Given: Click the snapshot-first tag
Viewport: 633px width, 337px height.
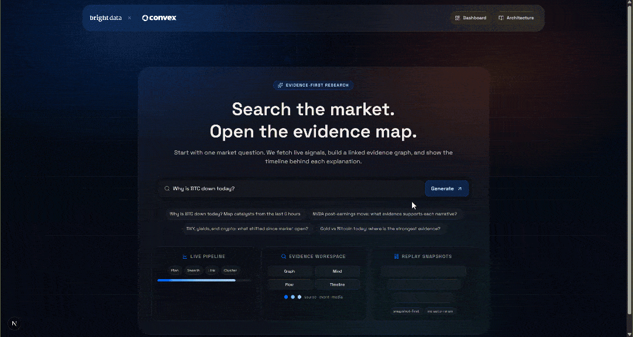Looking at the screenshot, I should coord(406,311).
